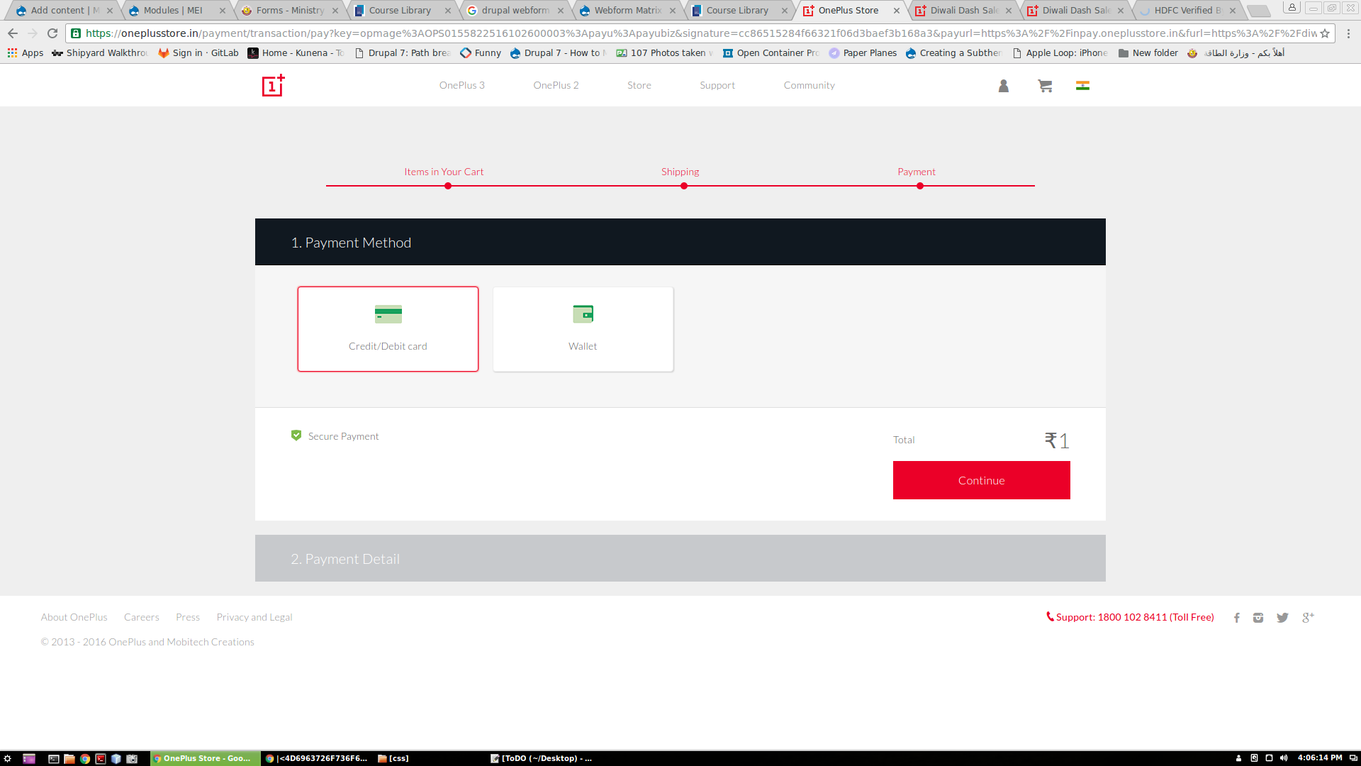The height and width of the screenshot is (766, 1361).
Task: Open the Chrome three-dot menu
Action: (1348, 33)
